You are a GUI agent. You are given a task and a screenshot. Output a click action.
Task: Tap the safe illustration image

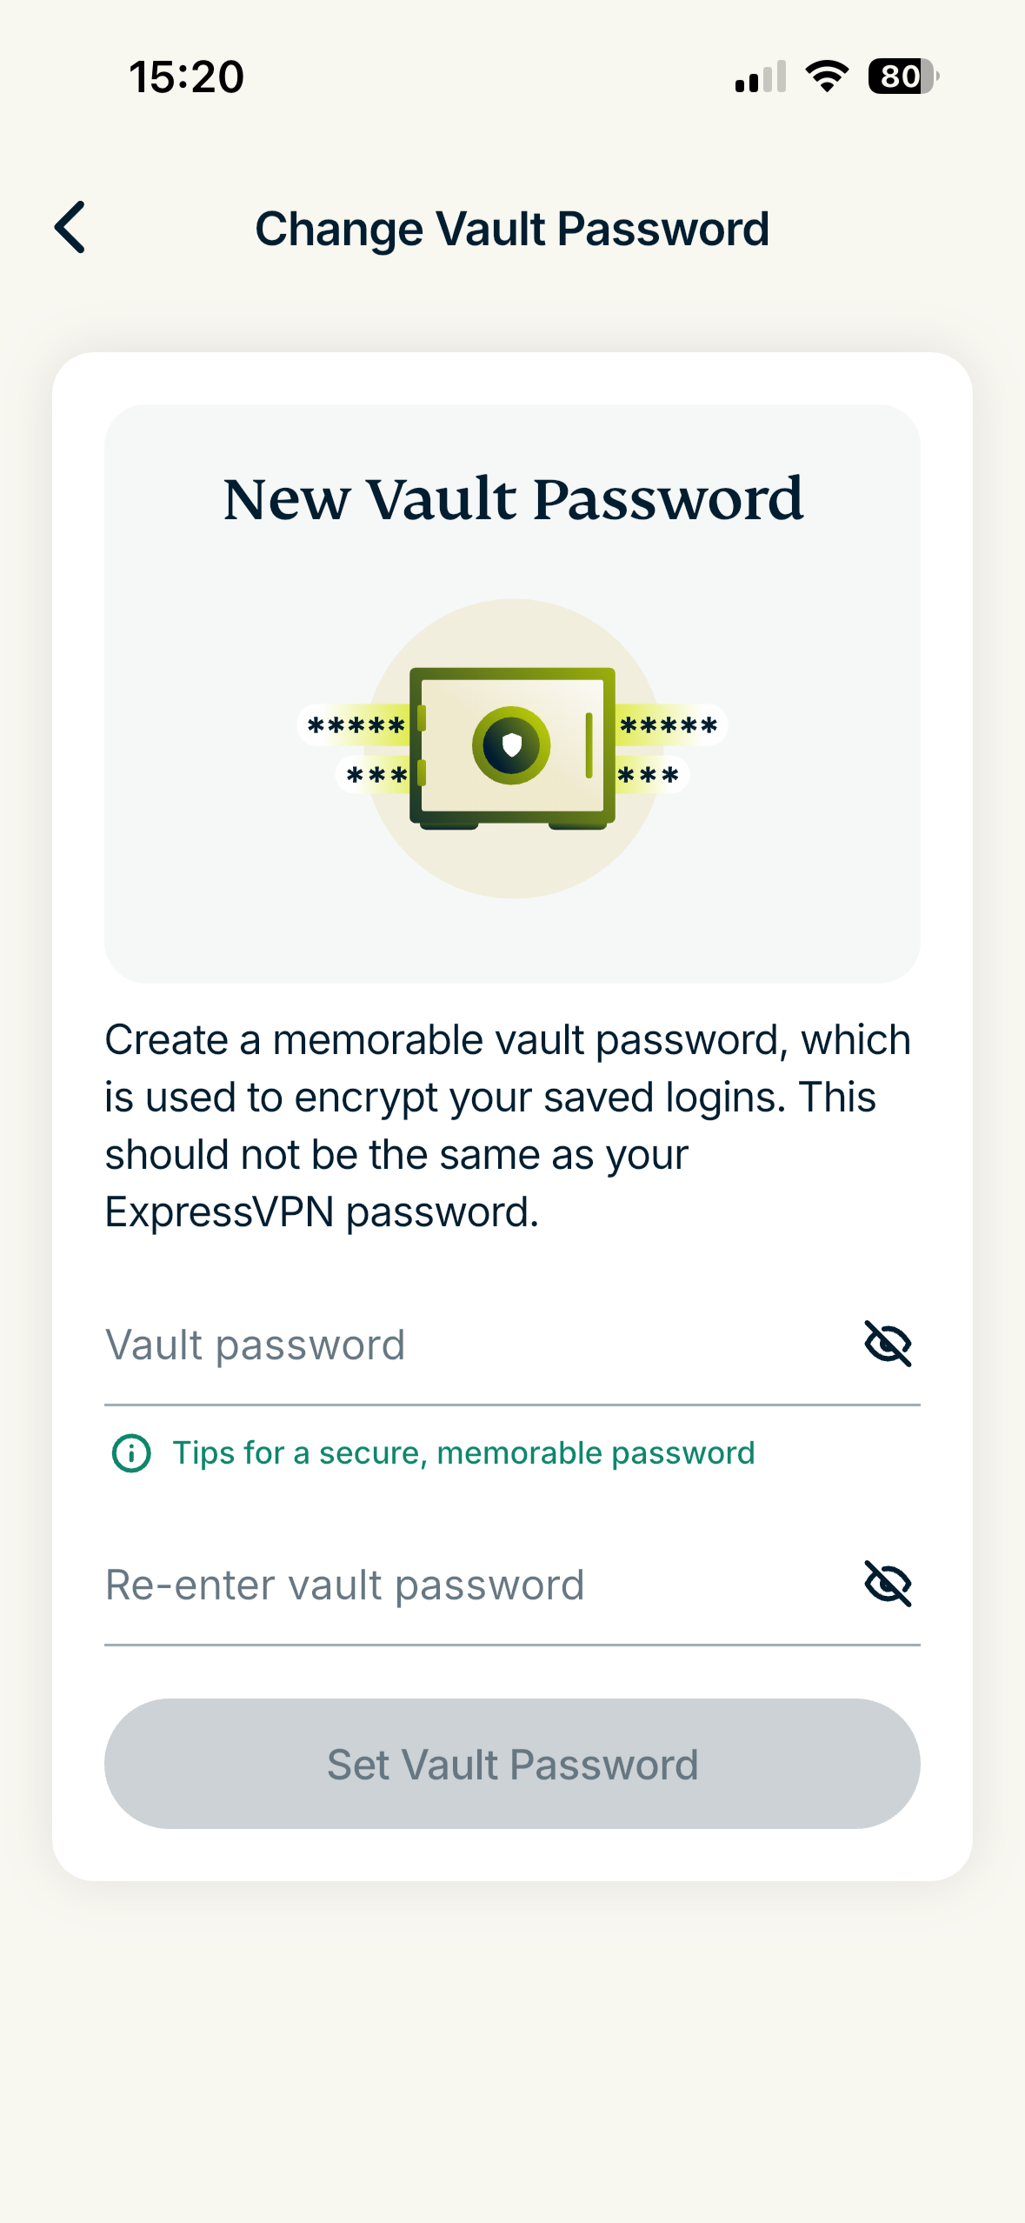tap(512, 749)
